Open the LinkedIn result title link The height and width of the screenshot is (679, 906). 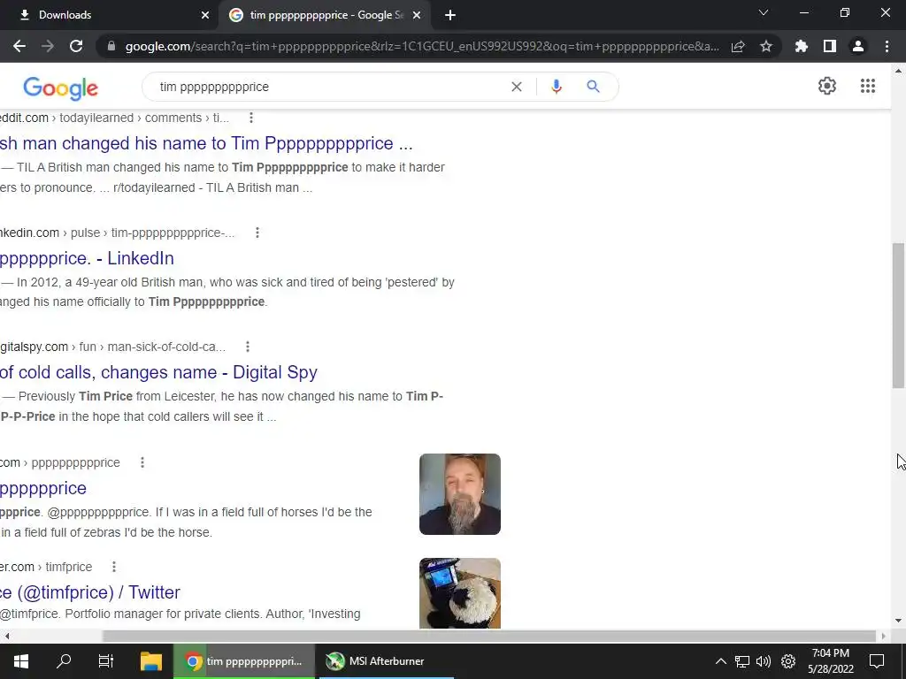click(87, 258)
